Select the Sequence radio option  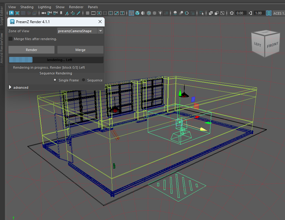(83, 80)
